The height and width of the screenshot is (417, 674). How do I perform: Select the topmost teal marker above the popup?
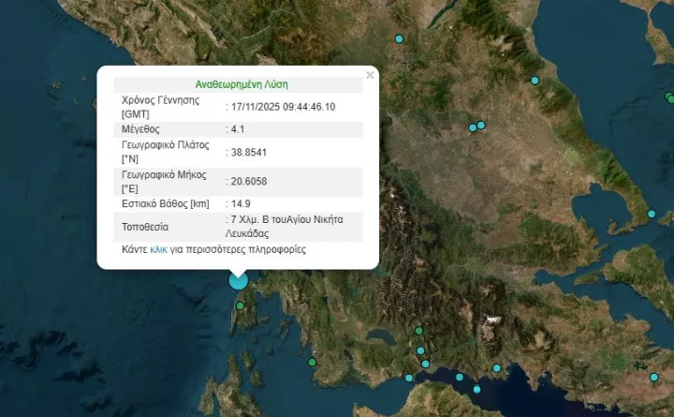(399, 38)
